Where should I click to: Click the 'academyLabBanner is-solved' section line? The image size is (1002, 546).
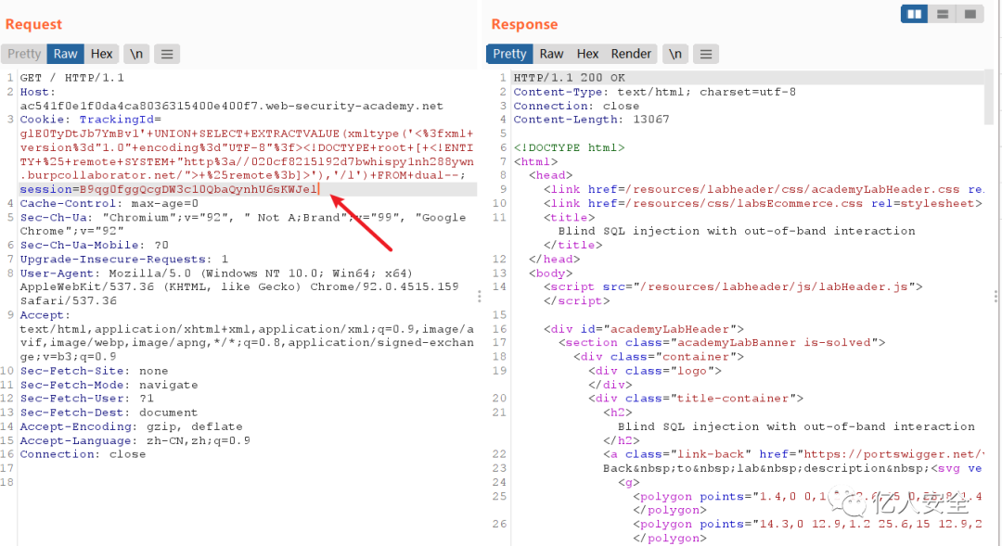pos(722,343)
